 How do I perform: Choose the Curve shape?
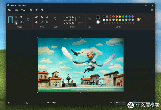(67, 17)
